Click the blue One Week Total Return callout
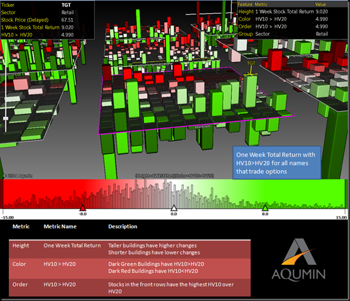This screenshot has width=350, height=301. [x=277, y=162]
